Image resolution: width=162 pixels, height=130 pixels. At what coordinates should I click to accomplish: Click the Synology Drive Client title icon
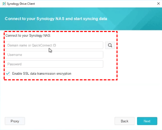(4, 4)
